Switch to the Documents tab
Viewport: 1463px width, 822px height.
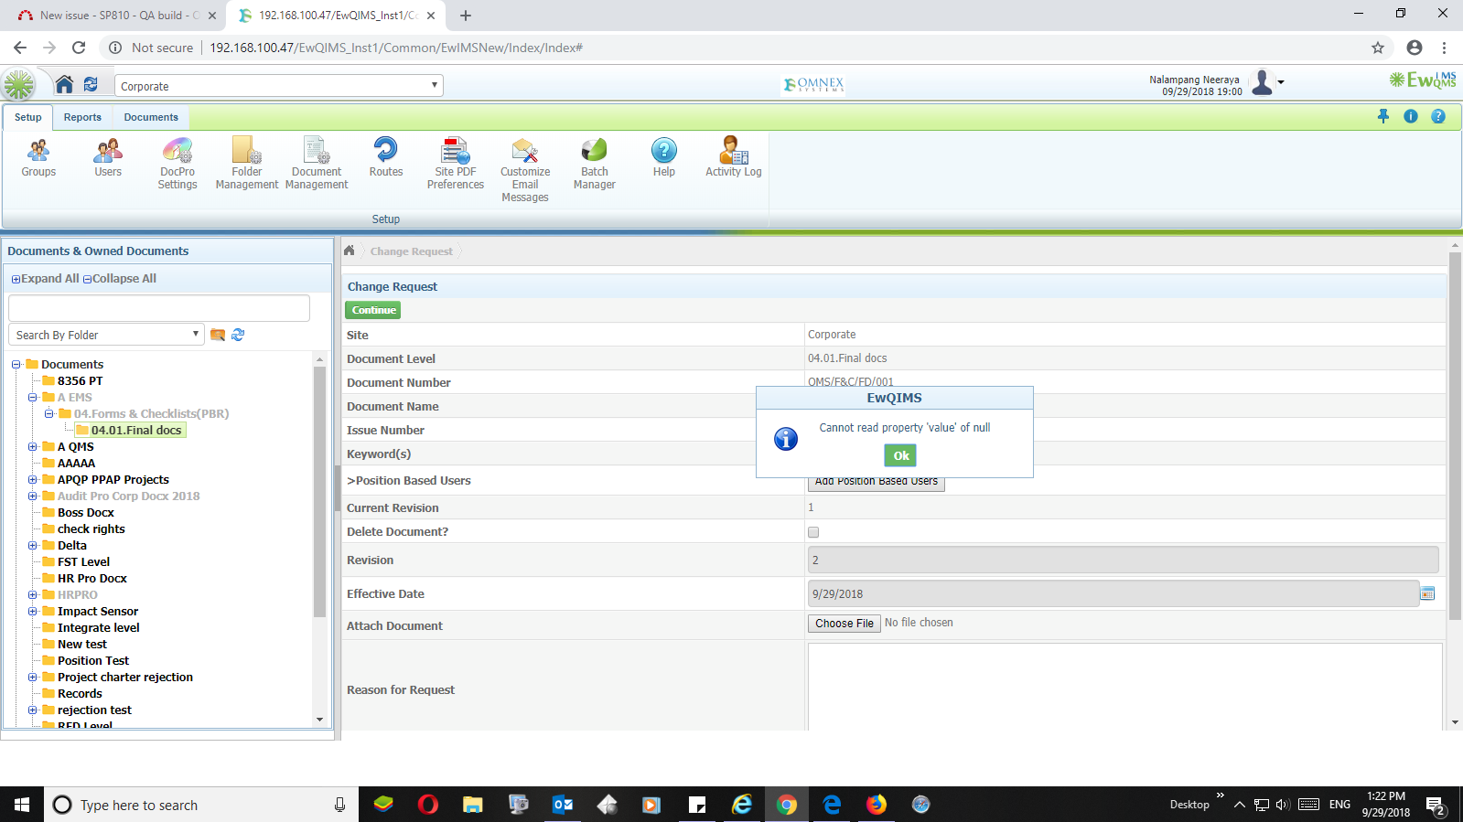(x=151, y=117)
